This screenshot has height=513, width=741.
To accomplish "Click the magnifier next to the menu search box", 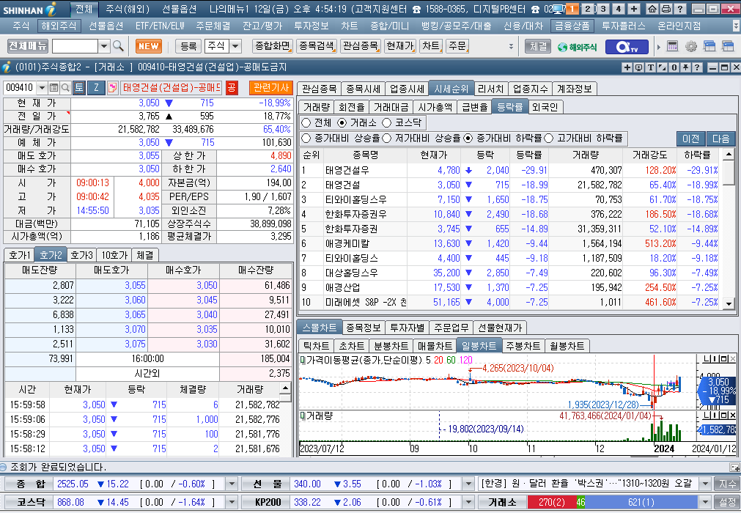I will click(118, 46).
